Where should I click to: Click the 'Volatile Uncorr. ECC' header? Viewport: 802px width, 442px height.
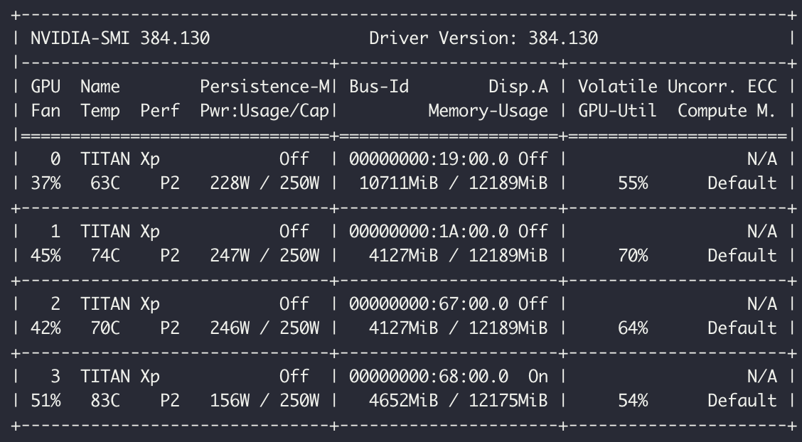tap(678, 87)
